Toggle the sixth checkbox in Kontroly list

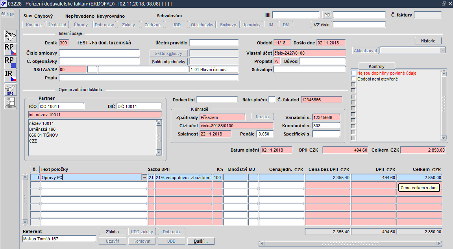point(353,103)
